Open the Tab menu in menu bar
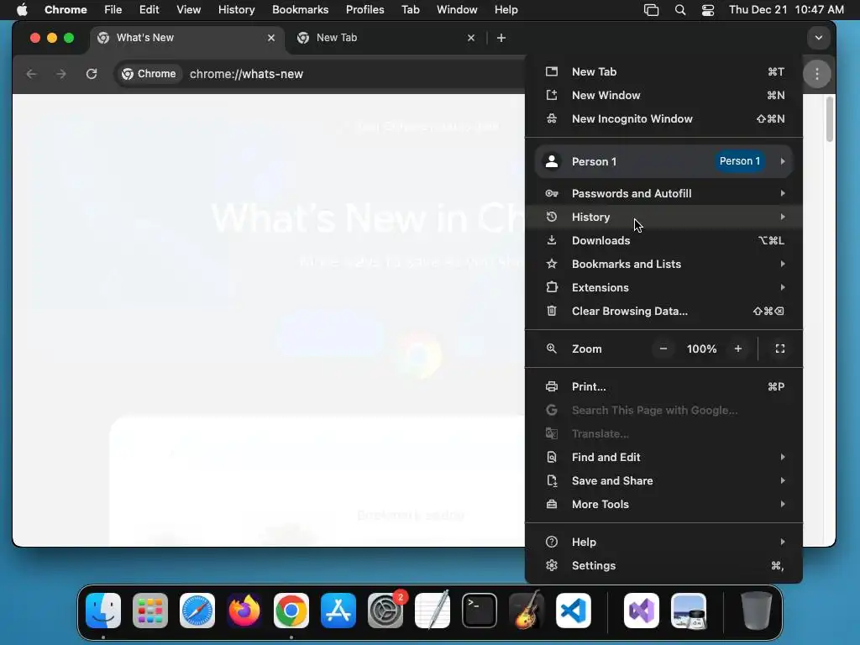This screenshot has width=860, height=645. tap(410, 10)
